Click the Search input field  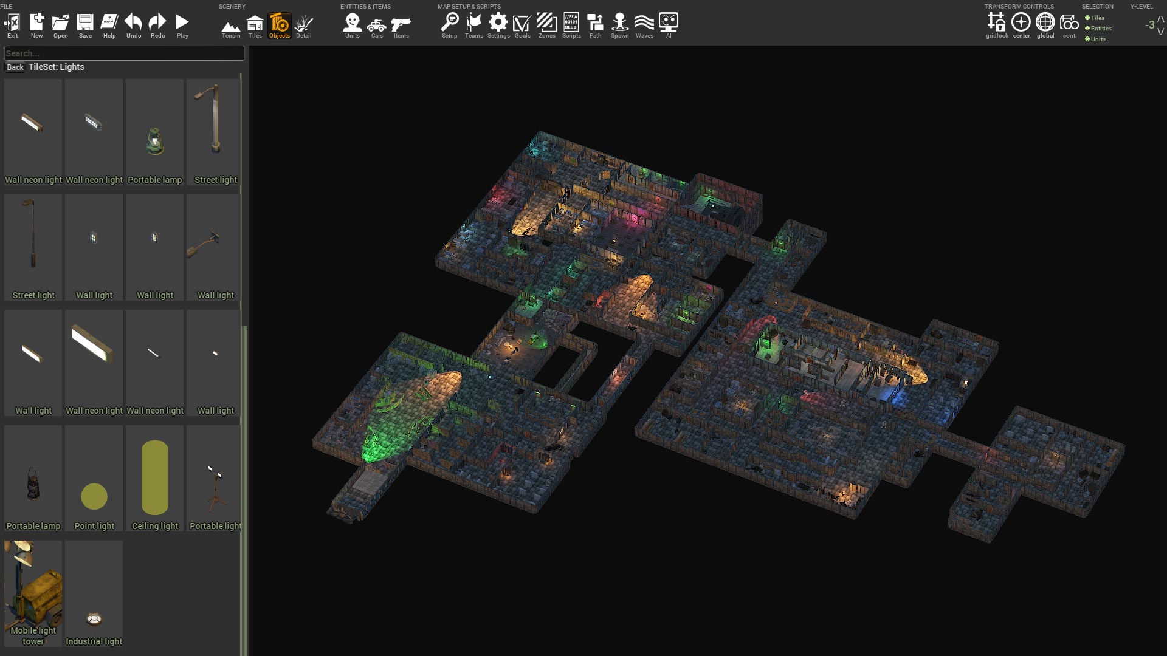(x=124, y=53)
